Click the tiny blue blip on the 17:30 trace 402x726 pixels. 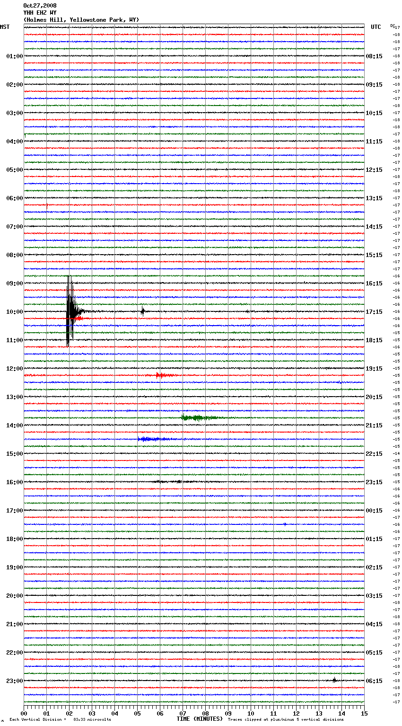[285, 524]
